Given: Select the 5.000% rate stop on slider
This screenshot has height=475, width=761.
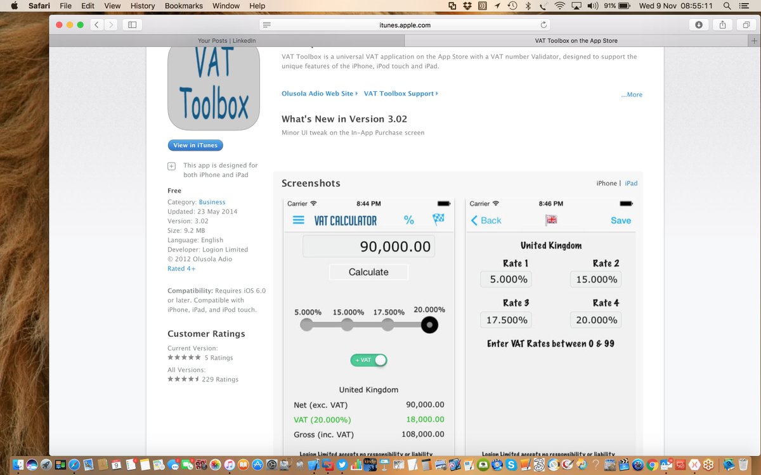Looking at the screenshot, I should coord(307,325).
